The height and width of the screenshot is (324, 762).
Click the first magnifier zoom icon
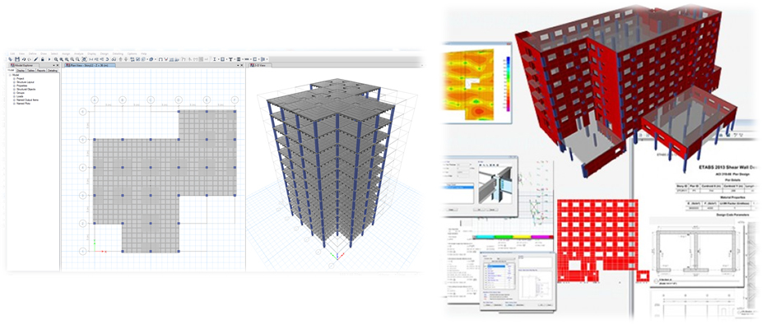click(56, 59)
